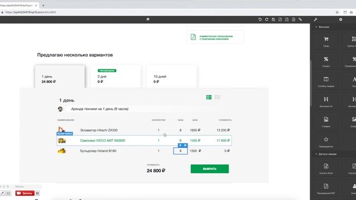Image resolution: width=356 pixels, height=200 pixels.
Task: Open the gear settings icon in the toolbar
Action: tap(340, 19)
